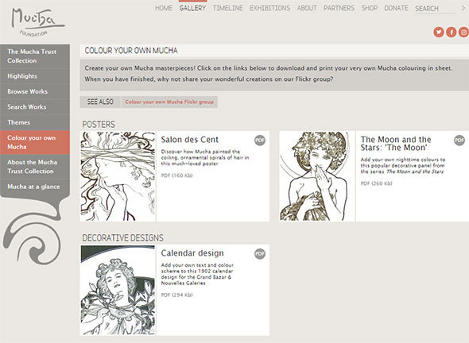
Task: Click the POSTERS section heading
Action: [x=99, y=125]
